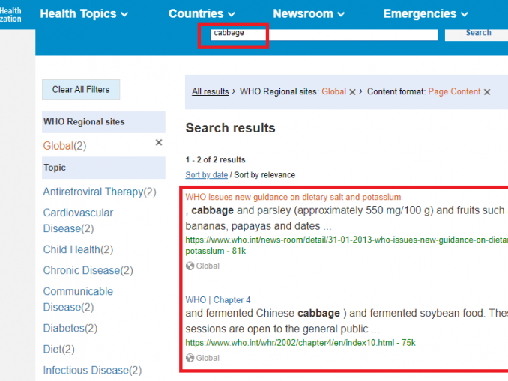Click the Global(2) regional site filter
The width and height of the screenshot is (508, 381).
coord(64,146)
